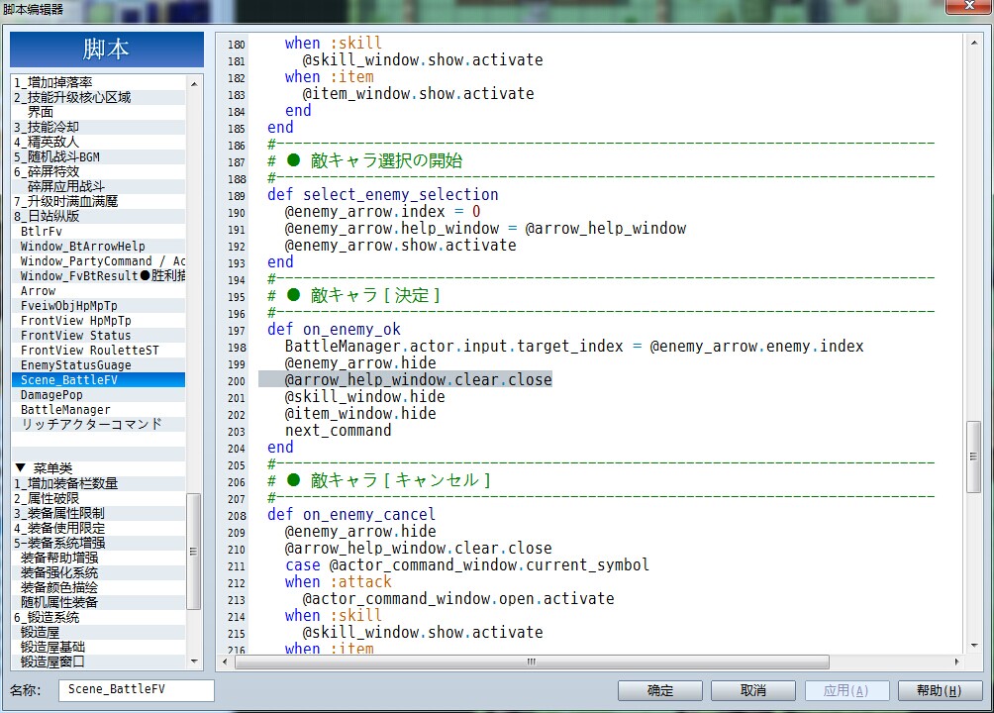Viewport: 994px width, 713px height.
Task: Click code editor scroll-down arrow
Action: click(x=974, y=646)
